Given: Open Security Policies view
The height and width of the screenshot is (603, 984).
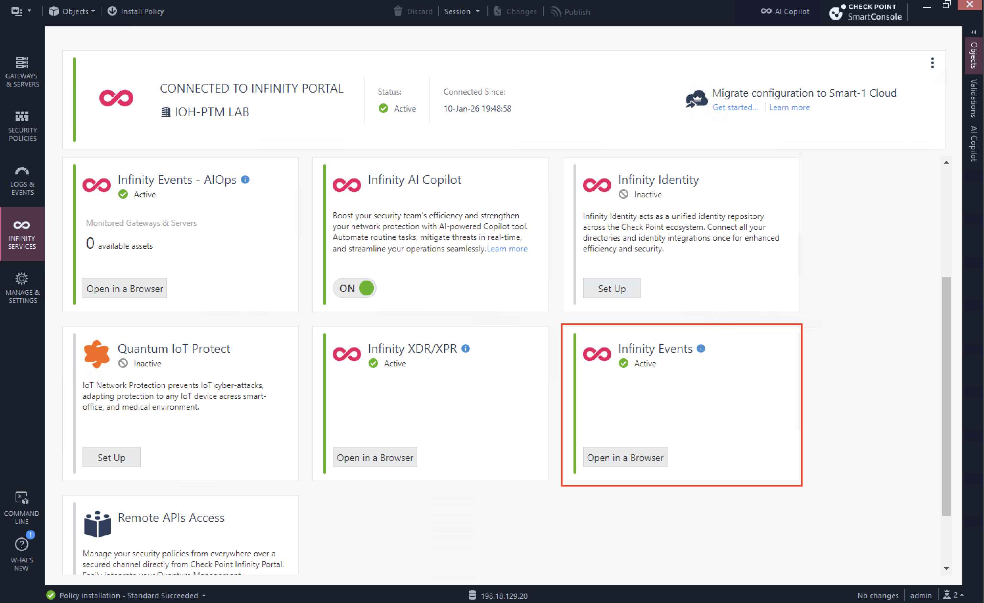Looking at the screenshot, I should [22, 126].
